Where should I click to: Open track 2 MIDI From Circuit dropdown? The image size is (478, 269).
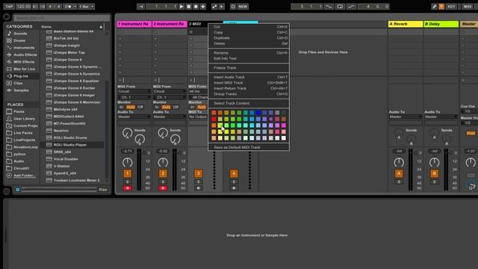point(170,91)
